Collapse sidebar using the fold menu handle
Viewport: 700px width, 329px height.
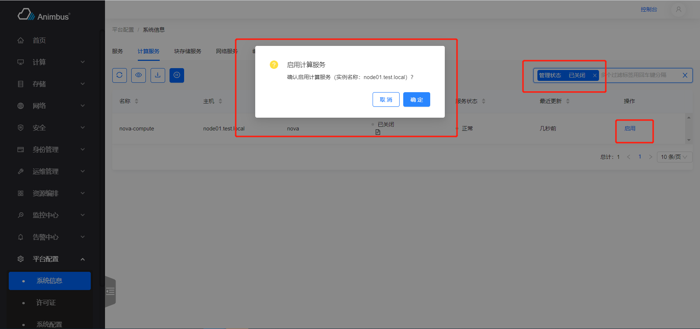110,291
